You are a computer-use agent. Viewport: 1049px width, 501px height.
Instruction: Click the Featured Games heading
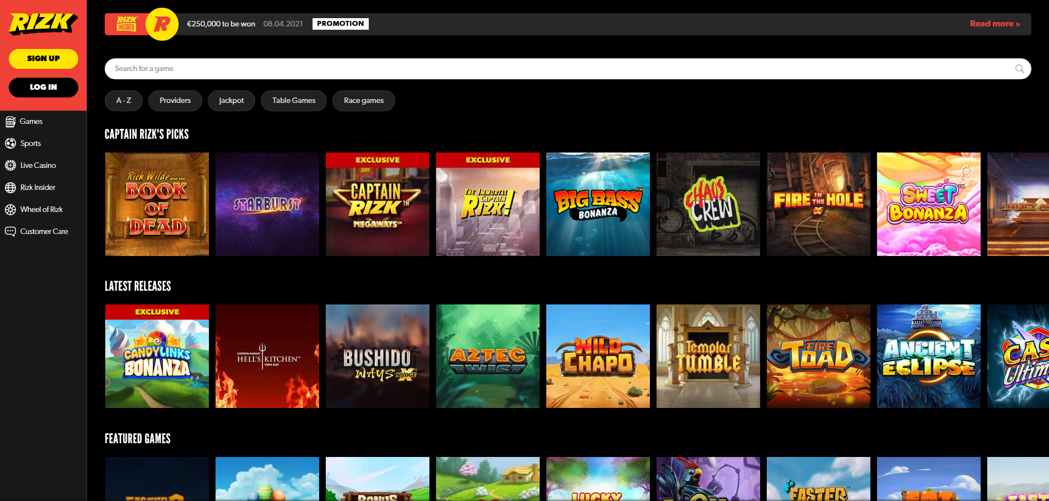click(138, 439)
